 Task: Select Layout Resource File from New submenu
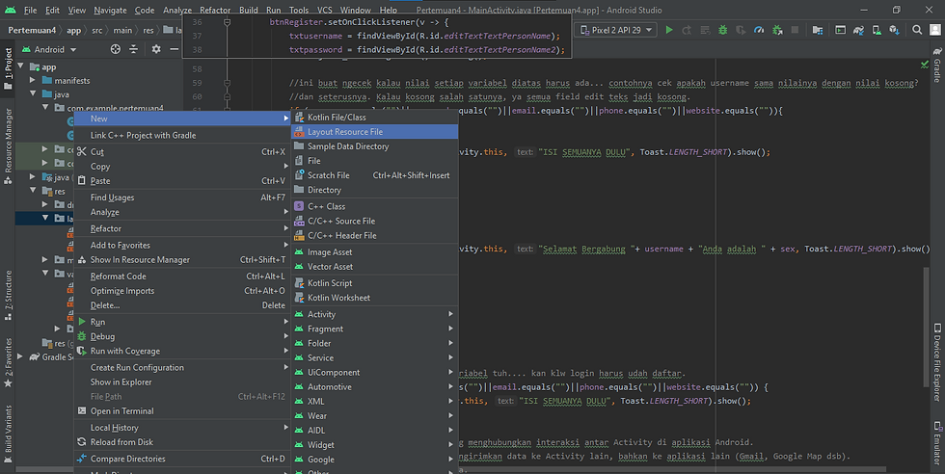coord(374,131)
